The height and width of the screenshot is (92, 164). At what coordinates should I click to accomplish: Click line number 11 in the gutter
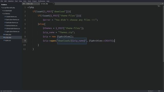[24, 49]
